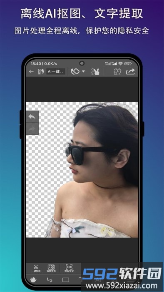Image resolution: width=164 pixels, height=292 pixels.
Task: Choose the rectangle selection tool
Action: click(x=66, y=280)
